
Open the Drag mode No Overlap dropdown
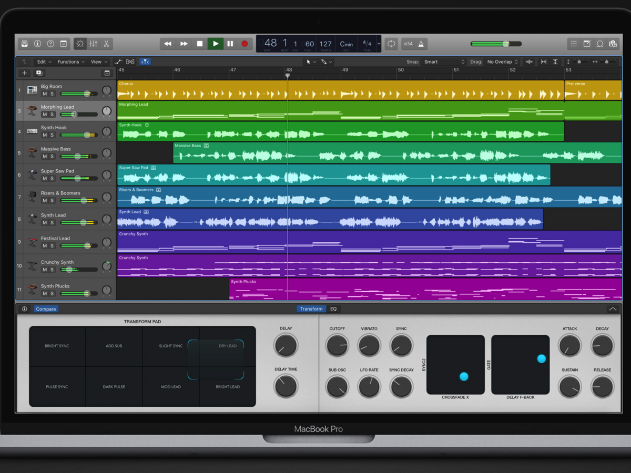(502, 62)
